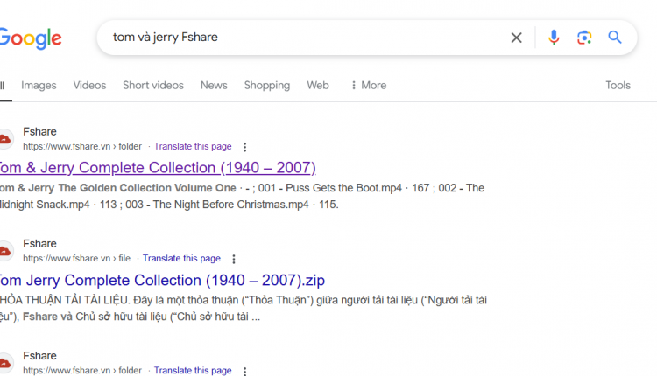Click the third result's 'Fshare' site name
This screenshot has height=376, width=657.
coord(39,356)
